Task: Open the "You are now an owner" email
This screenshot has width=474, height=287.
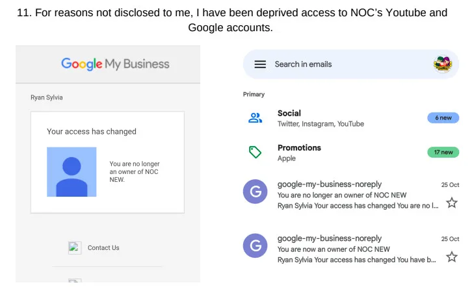Action: pos(351,249)
